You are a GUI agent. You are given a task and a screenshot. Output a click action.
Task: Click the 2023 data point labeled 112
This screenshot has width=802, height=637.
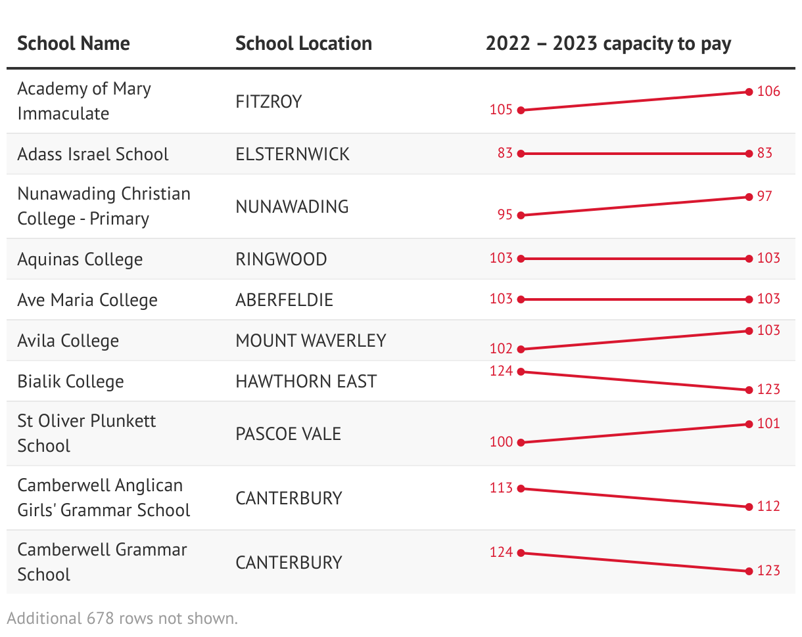(x=749, y=507)
